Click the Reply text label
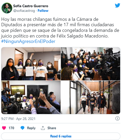This screenshot has width=123, height=140. click(31, 128)
